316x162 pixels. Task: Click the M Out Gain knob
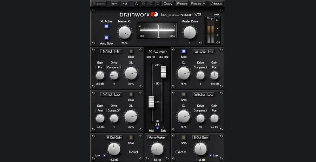(x=114, y=149)
